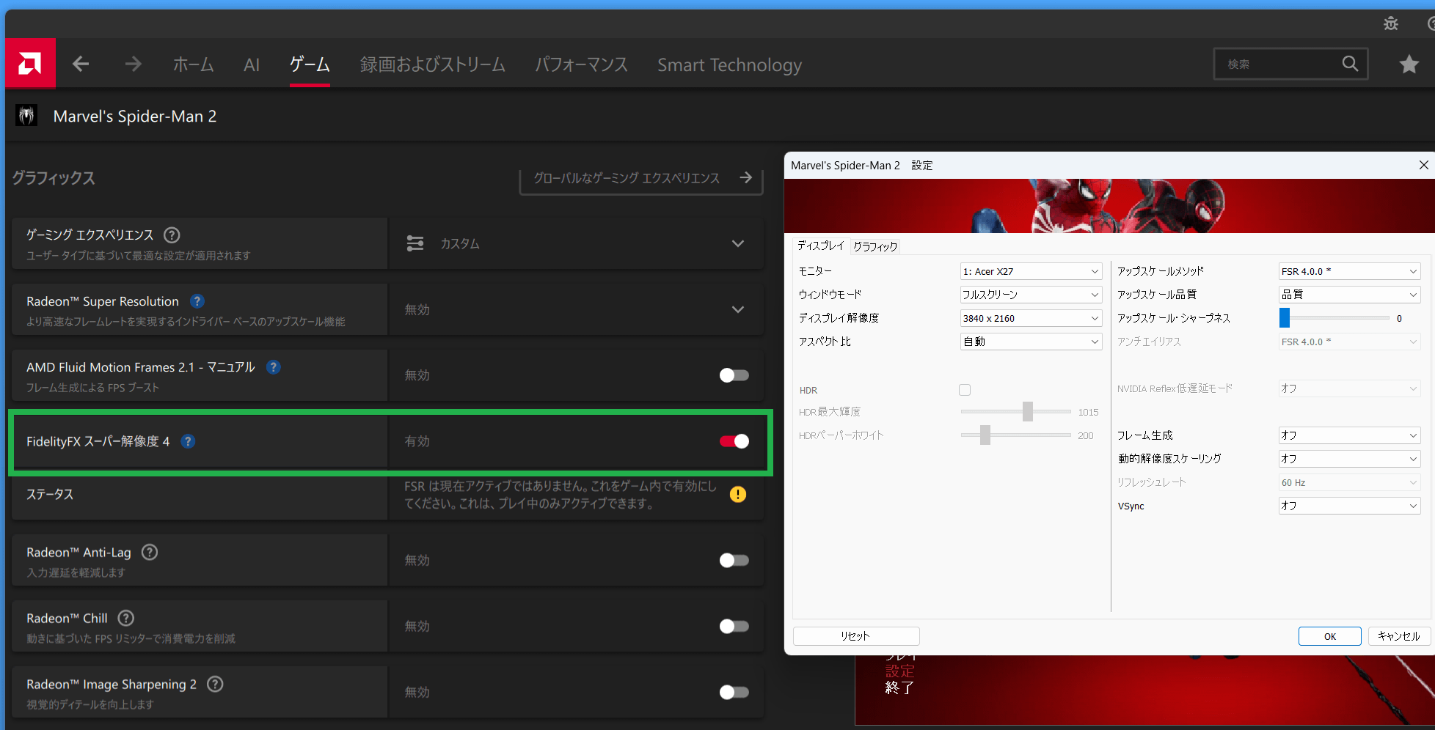Open help for FidelityFX スーパー解像度 4
This screenshot has width=1435, height=730.
coord(189,441)
